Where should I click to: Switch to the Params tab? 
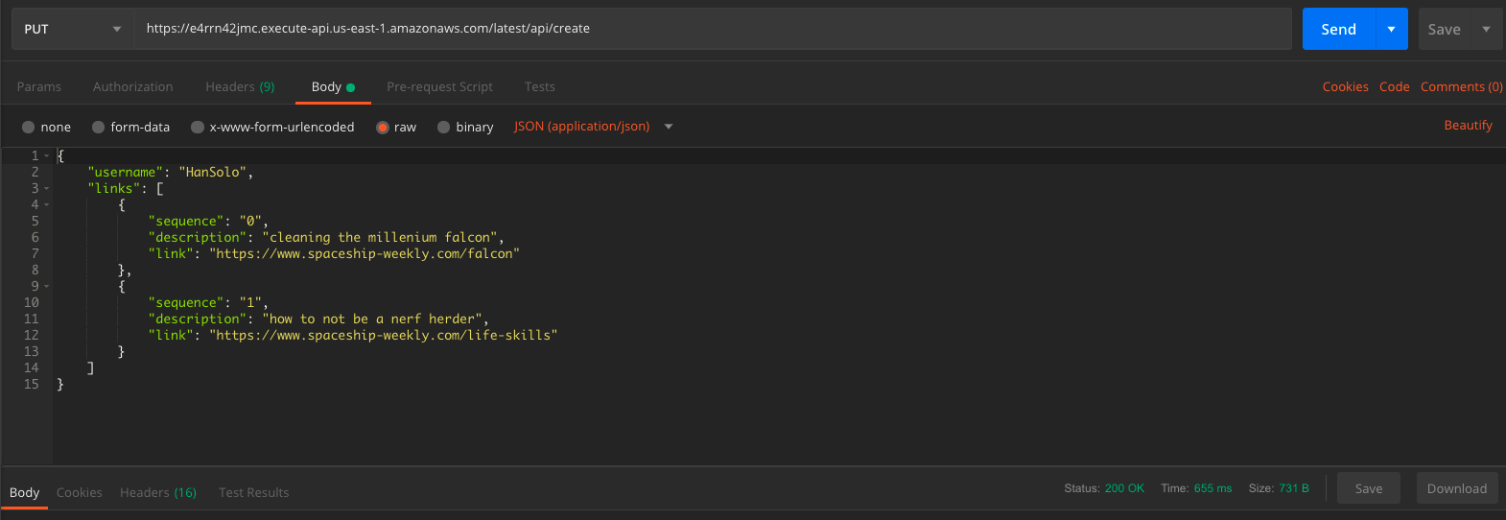[x=39, y=86]
